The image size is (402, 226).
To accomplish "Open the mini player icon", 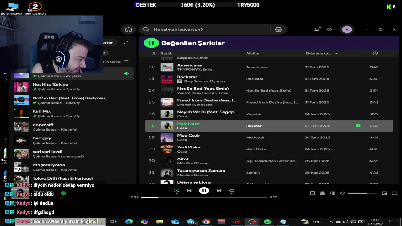I will (384, 193).
